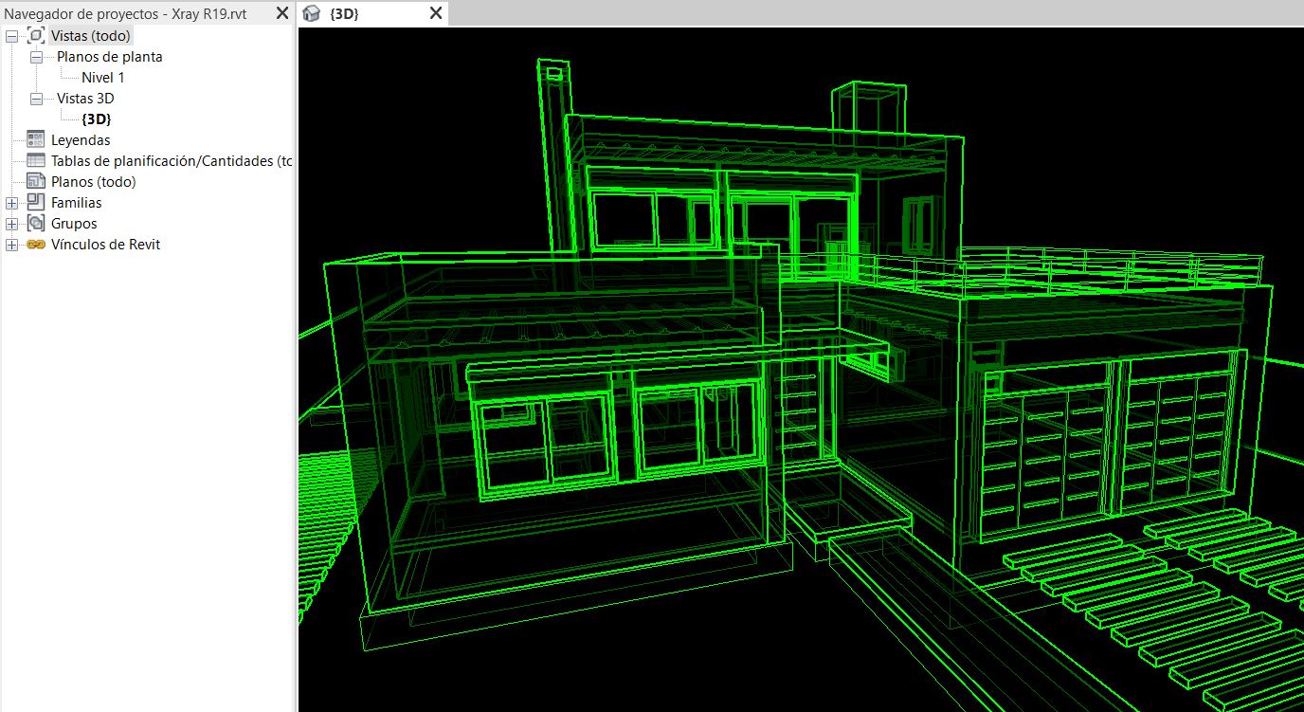This screenshot has height=712, width=1304.
Task: Select the Leyendas icon in the browser
Action: point(35,139)
